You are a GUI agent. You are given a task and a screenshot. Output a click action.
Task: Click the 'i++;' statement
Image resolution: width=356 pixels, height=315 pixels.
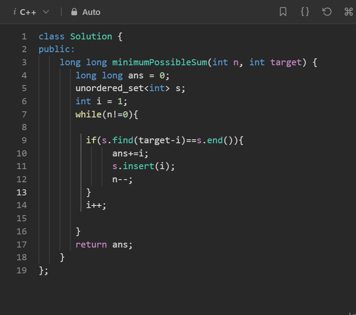click(96, 205)
